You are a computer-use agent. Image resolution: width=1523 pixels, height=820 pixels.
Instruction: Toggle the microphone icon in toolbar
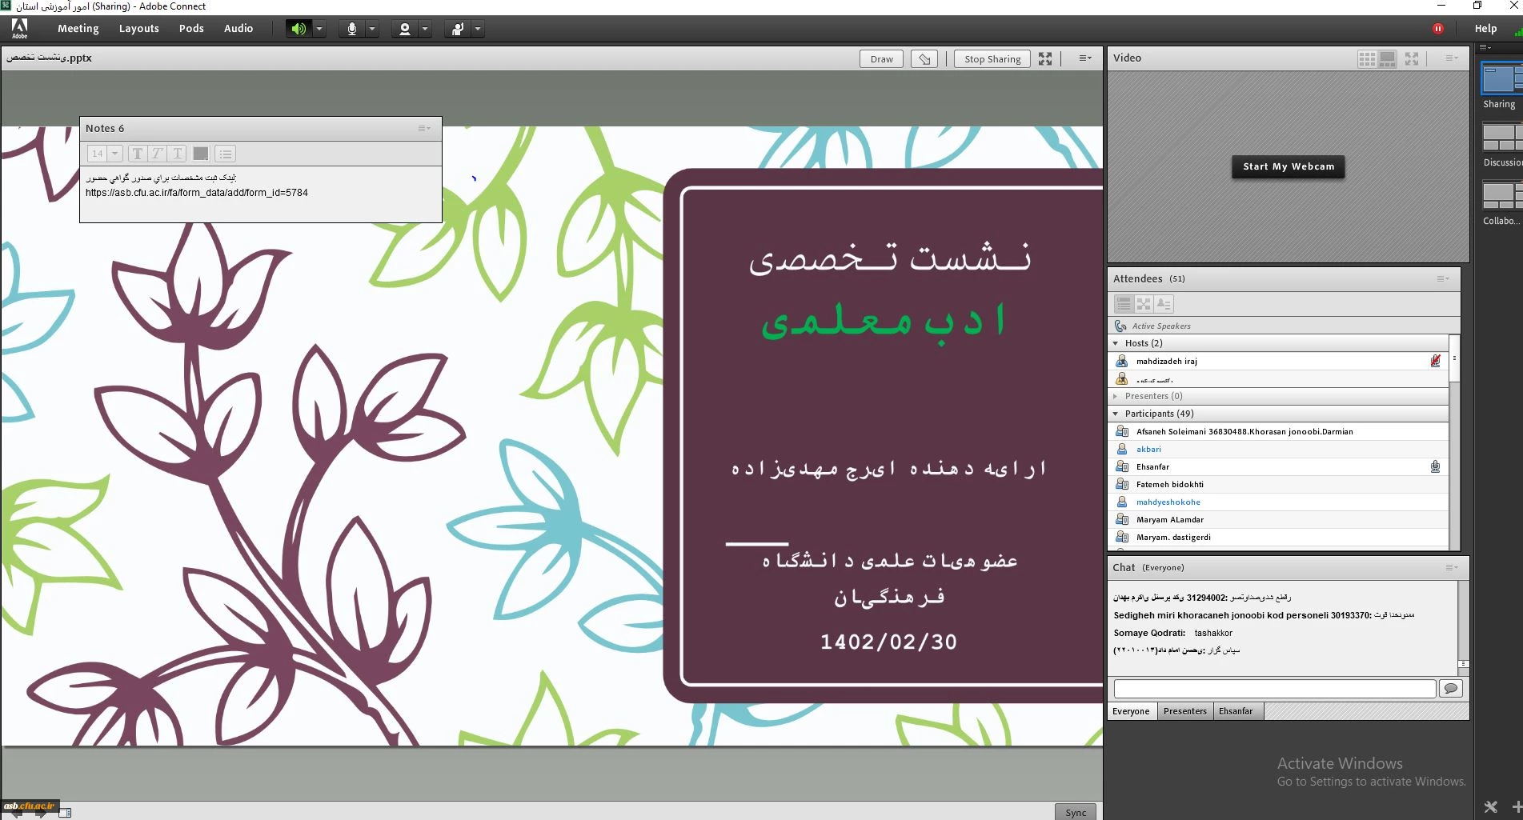tap(351, 29)
